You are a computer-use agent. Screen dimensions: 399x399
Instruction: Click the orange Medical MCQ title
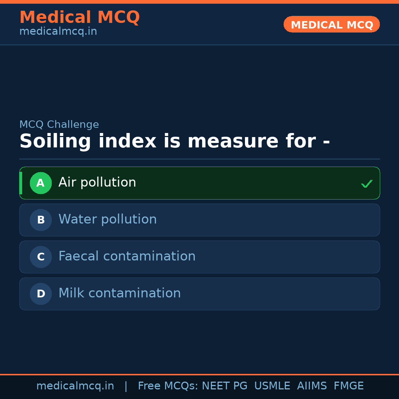79,17
